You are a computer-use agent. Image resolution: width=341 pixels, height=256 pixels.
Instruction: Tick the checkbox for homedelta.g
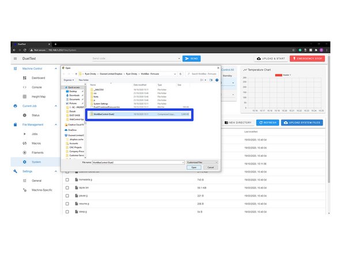tap(67, 180)
